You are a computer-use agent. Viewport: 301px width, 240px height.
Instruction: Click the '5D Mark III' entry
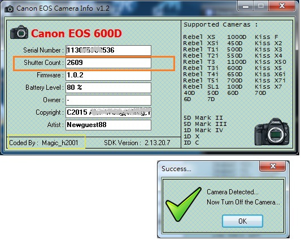point(205,124)
